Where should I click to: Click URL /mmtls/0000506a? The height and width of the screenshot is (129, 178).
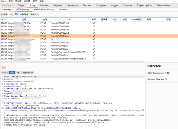pos(60,26)
